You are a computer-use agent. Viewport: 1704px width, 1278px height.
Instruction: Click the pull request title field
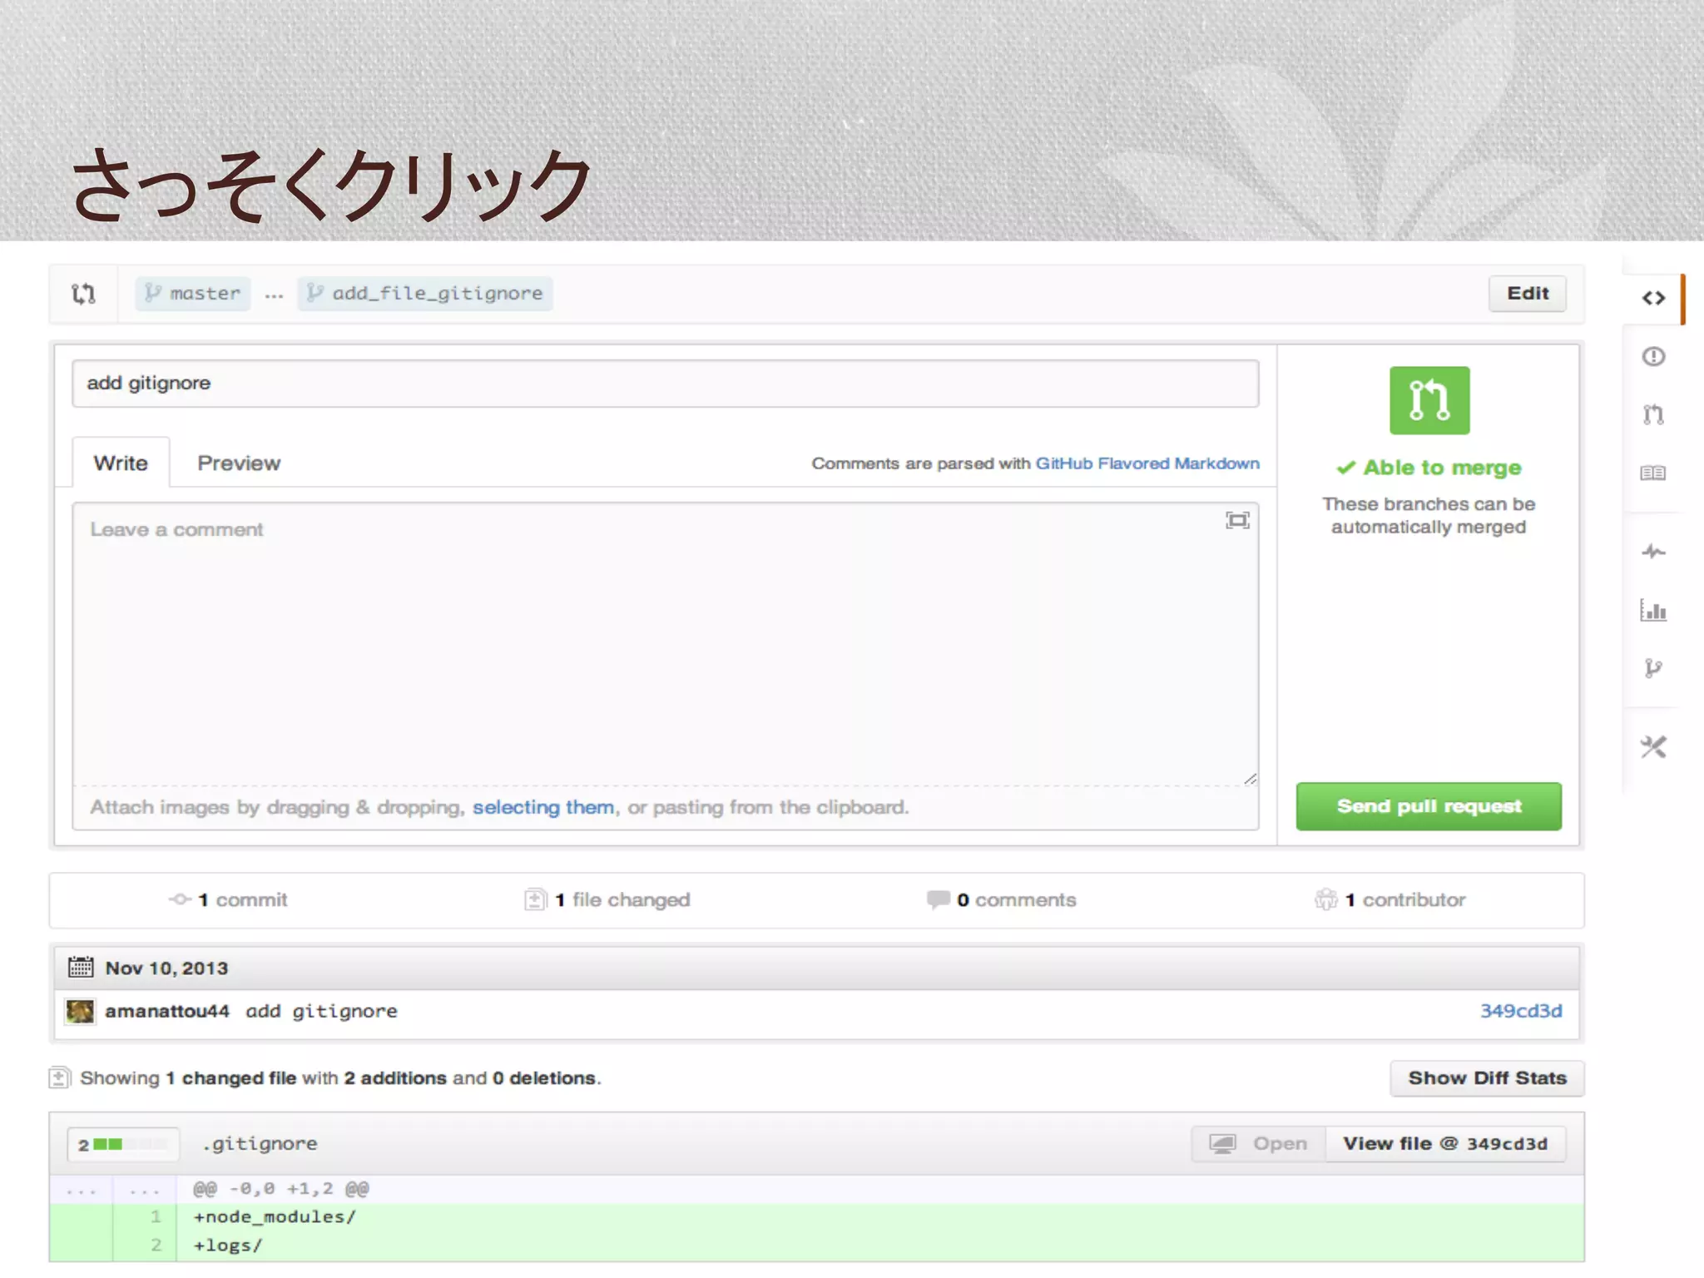tap(665, 384)
